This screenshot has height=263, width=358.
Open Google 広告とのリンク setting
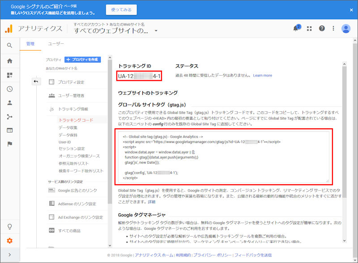click(x=77, y=191)
